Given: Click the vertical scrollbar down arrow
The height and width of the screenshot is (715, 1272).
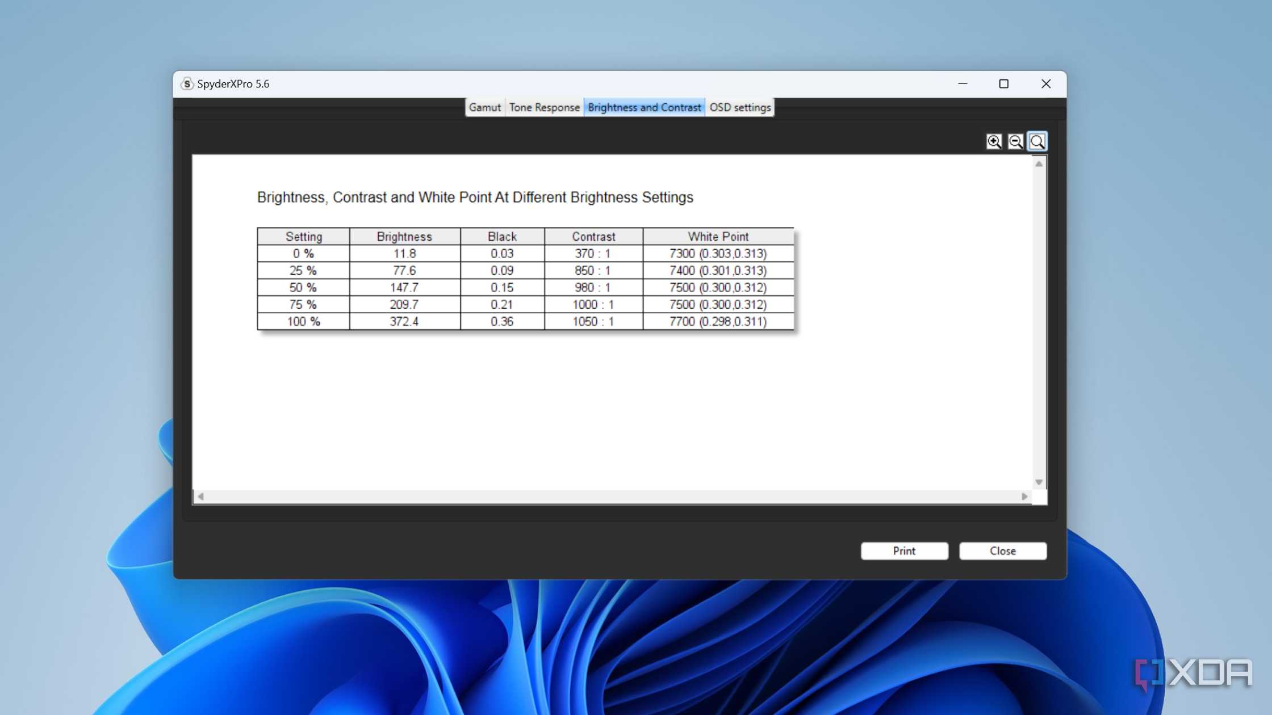Looking at the screenshot, I should coord(1039,482).
